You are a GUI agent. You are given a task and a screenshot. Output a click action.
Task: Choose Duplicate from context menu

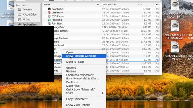[x=72, y=82]
